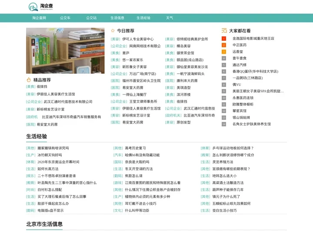
Task: Click the list-search icon beside 大家都在看
Action: (224, 31)
